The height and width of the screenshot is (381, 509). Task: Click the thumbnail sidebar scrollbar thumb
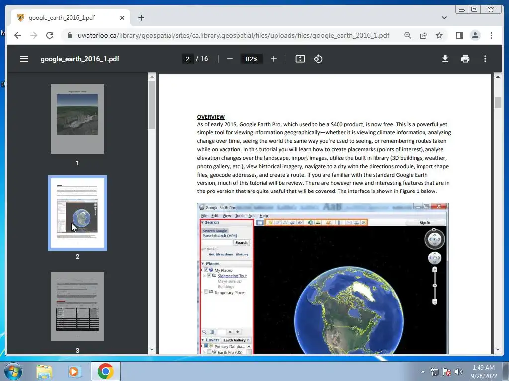[x=152, y=105]
